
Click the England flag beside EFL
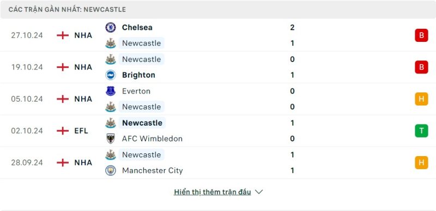(63, 131)
